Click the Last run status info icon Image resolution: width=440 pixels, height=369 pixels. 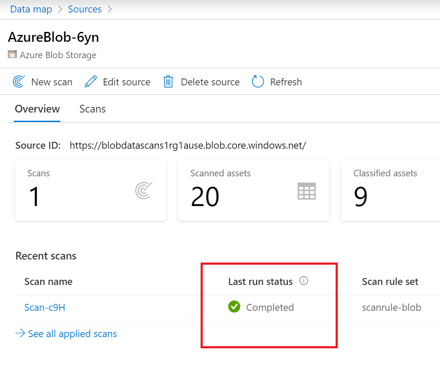coord(304,281)
